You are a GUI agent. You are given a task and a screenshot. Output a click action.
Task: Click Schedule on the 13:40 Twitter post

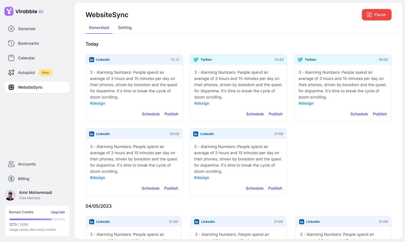point(255,114)
